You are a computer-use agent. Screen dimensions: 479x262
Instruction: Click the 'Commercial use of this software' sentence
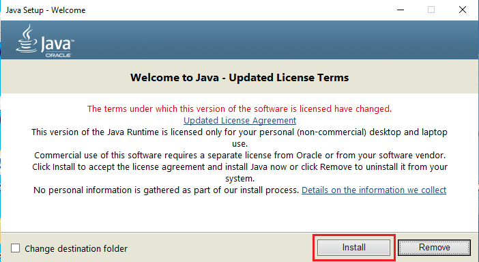[239, 155]
